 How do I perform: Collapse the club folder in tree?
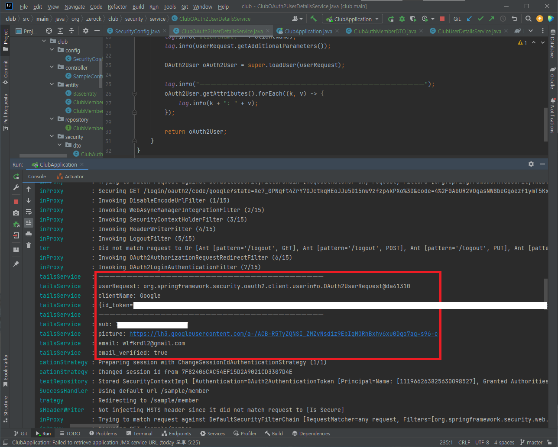pyautogui.click(x=44, y=41)
